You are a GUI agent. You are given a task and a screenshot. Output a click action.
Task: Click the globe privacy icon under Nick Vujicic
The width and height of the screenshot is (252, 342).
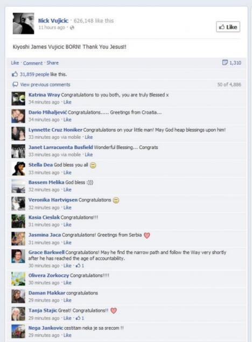coord(72,27)
